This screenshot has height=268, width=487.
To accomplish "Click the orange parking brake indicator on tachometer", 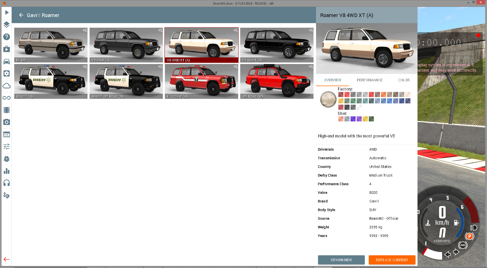I will (x=469, y=236).
